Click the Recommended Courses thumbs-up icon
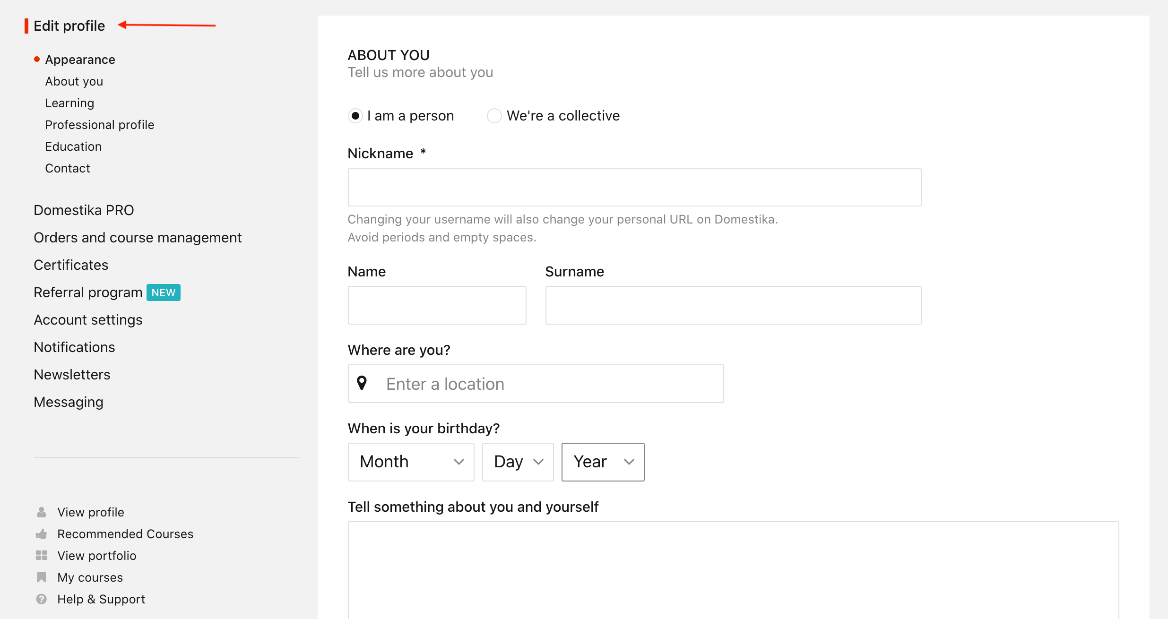 [x=42, y=534]
